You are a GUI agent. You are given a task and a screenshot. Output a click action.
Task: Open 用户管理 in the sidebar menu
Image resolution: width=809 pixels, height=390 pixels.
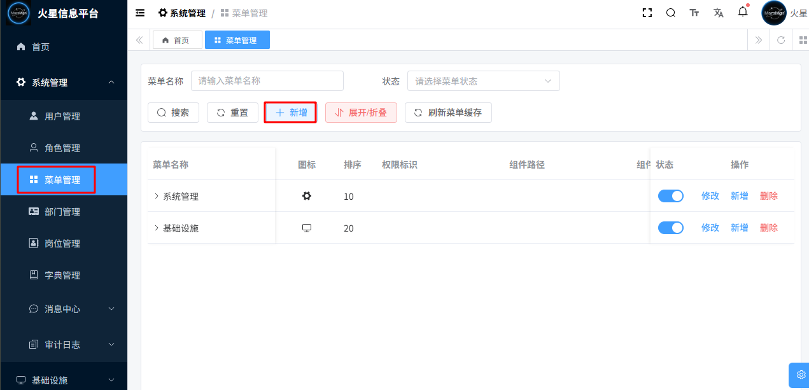[x=62, y=116]
